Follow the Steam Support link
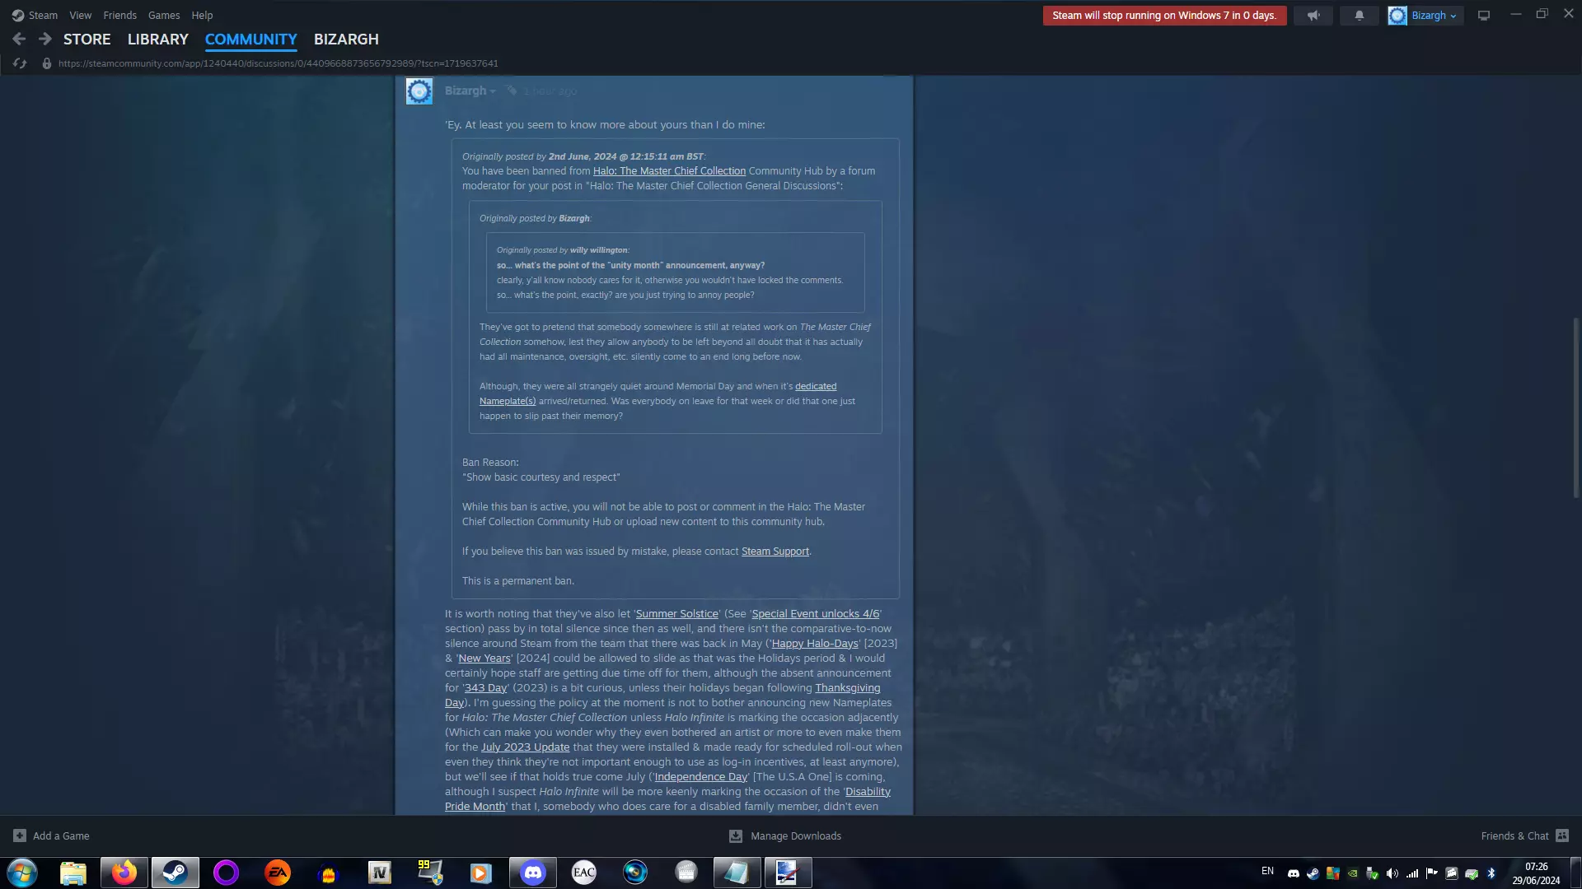Viewport: 1582px width, 889px height. tap(775, 552)
